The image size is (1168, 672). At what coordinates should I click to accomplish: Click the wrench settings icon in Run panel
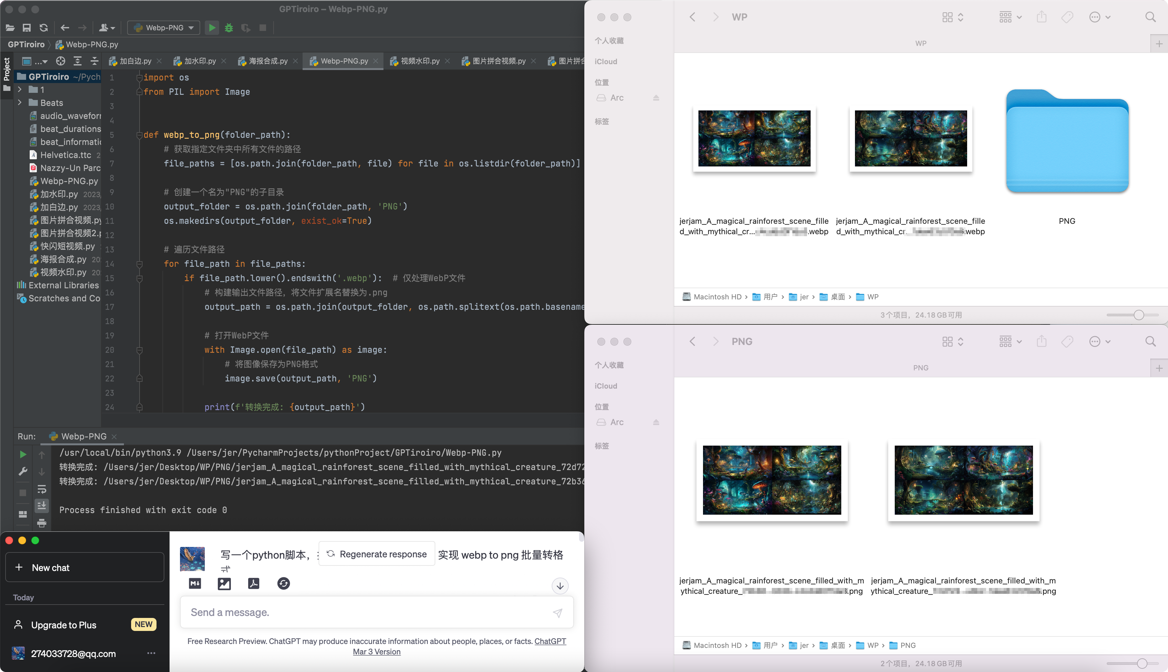(22, 471)
